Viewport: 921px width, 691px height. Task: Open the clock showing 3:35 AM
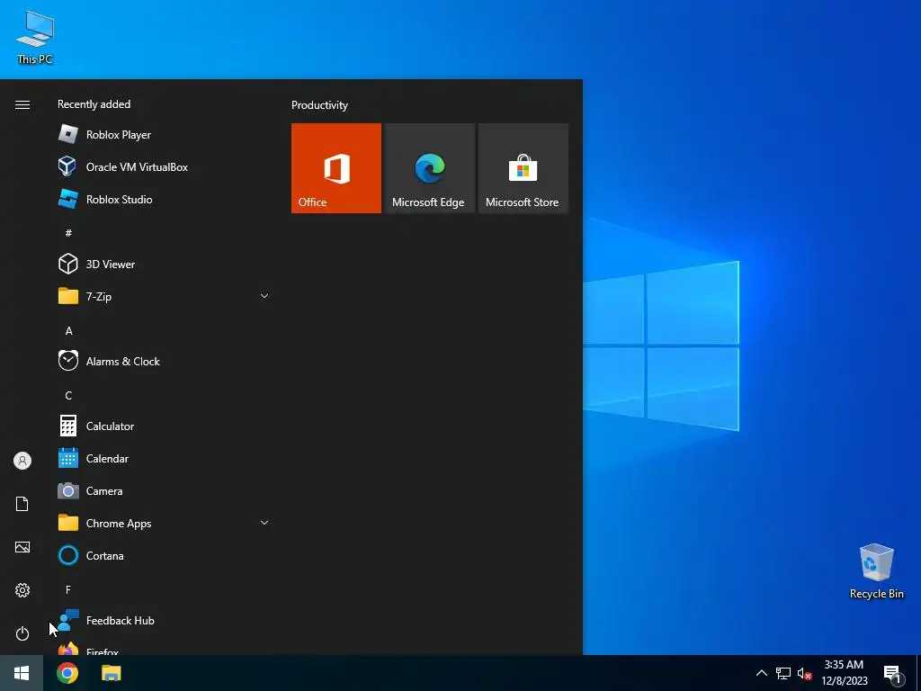pyautogui.click(x=844, y=673)
